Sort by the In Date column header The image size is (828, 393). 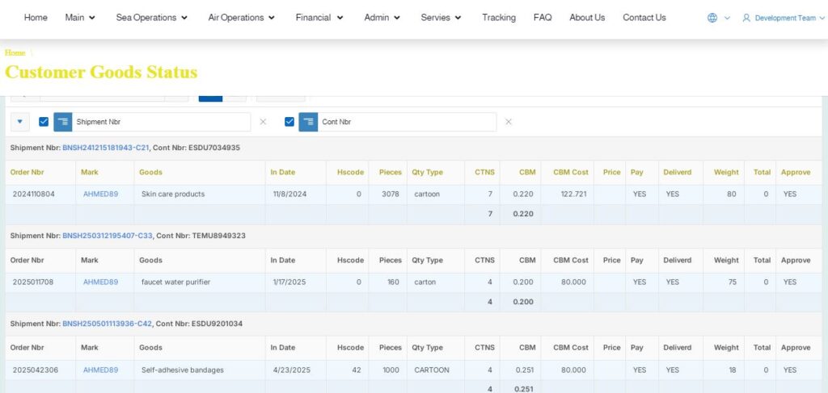pos(283,172)
